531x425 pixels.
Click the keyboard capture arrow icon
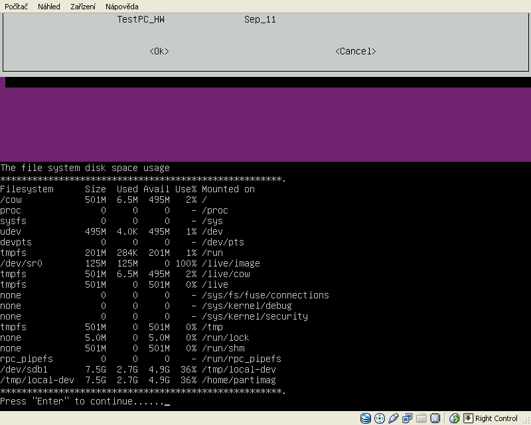pyautogui.click(x=468, y=418)
